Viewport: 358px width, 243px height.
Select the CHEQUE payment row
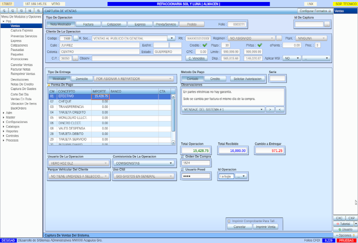click(110, 101)
